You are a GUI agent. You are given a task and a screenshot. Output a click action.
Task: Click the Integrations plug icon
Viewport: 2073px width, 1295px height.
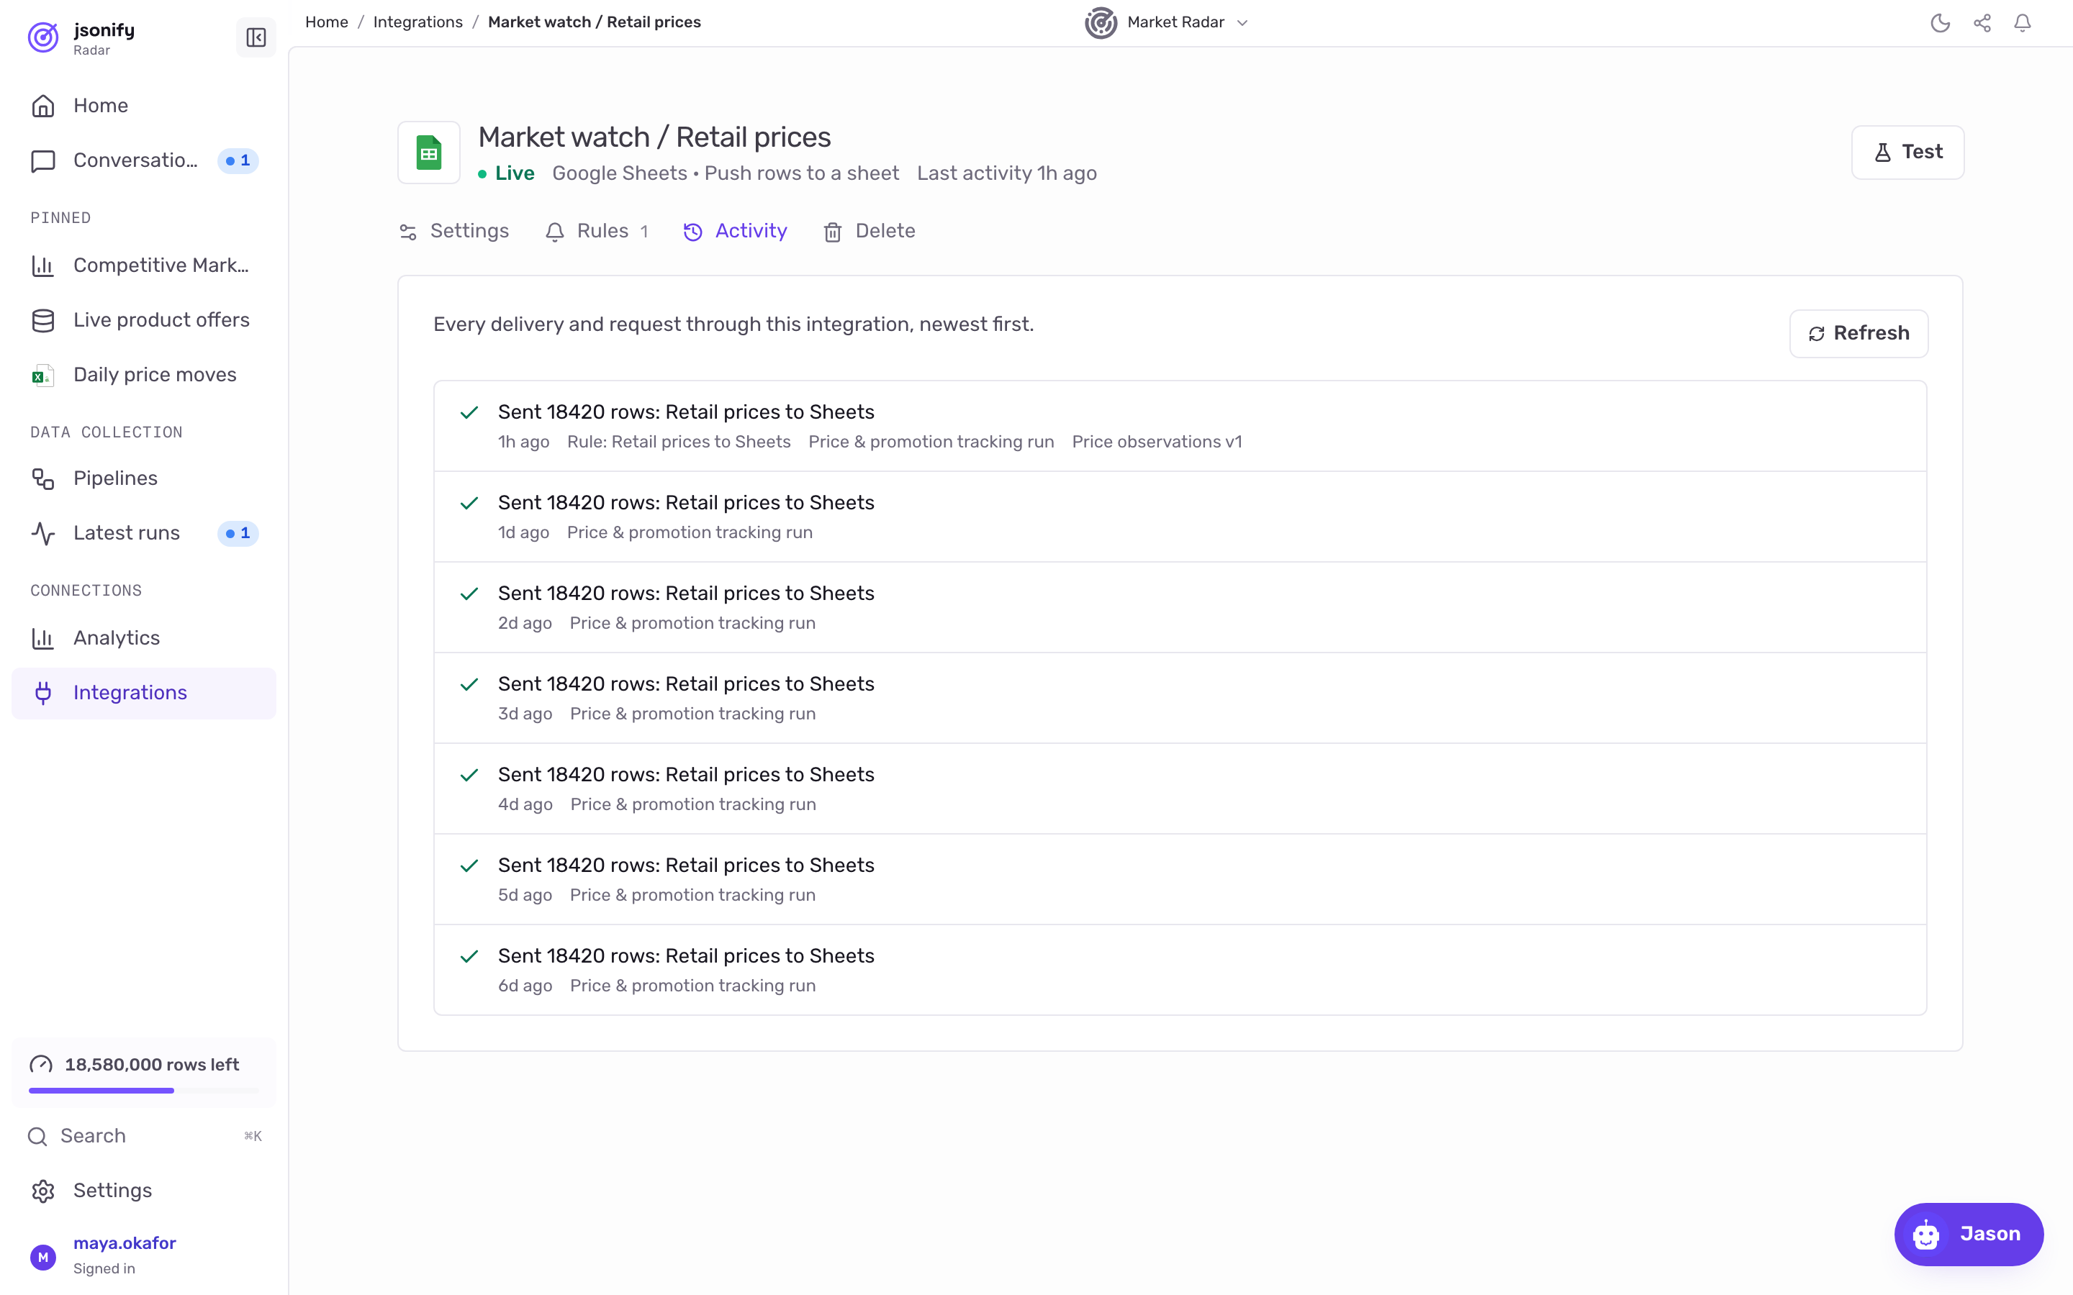(43, 693)
